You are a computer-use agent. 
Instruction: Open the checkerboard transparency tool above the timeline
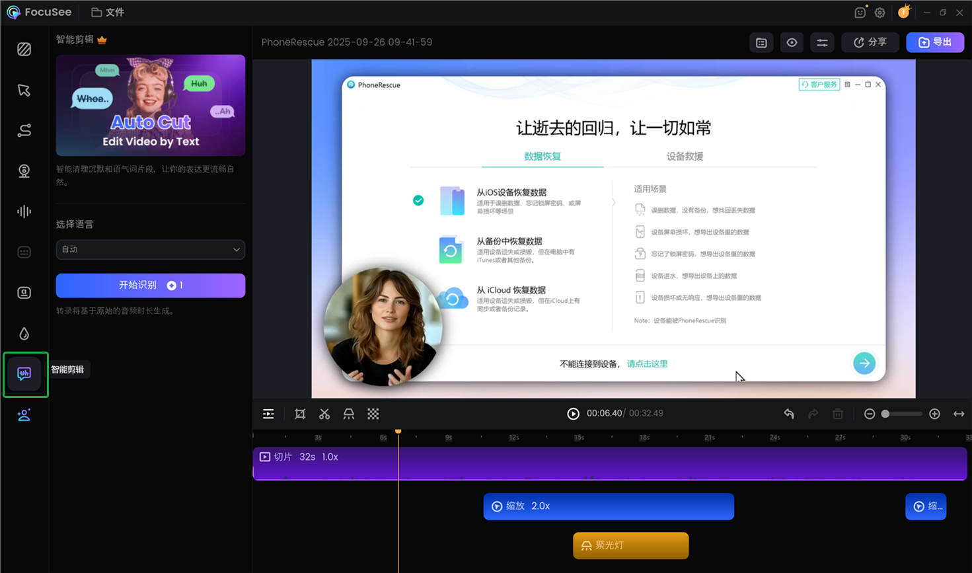point(373,414)
